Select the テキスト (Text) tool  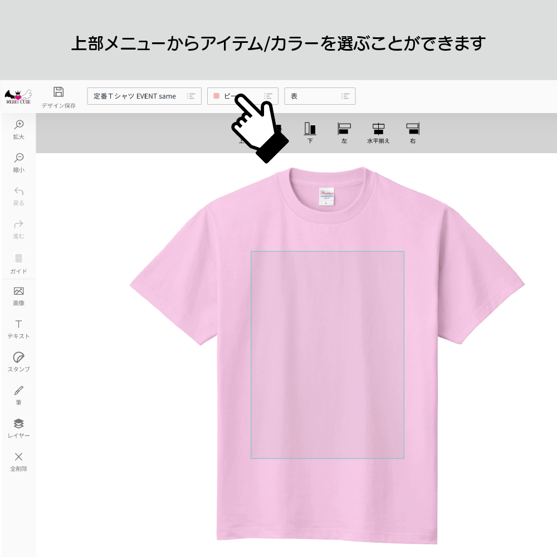pyautogui.click(x=18, y=329)
